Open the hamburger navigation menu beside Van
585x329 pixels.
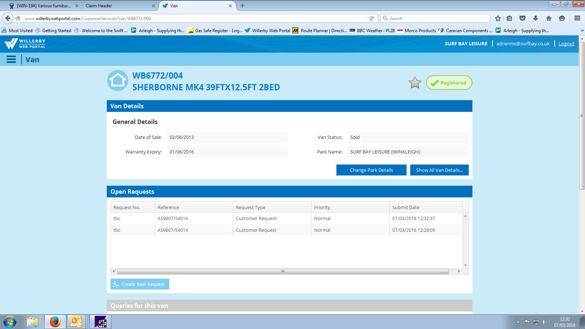[11, 59]
